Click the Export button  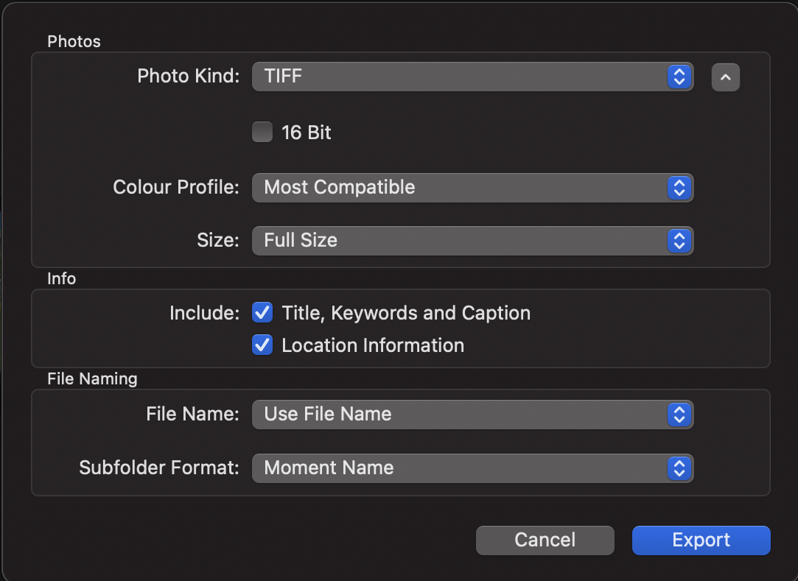click(701, 540)
